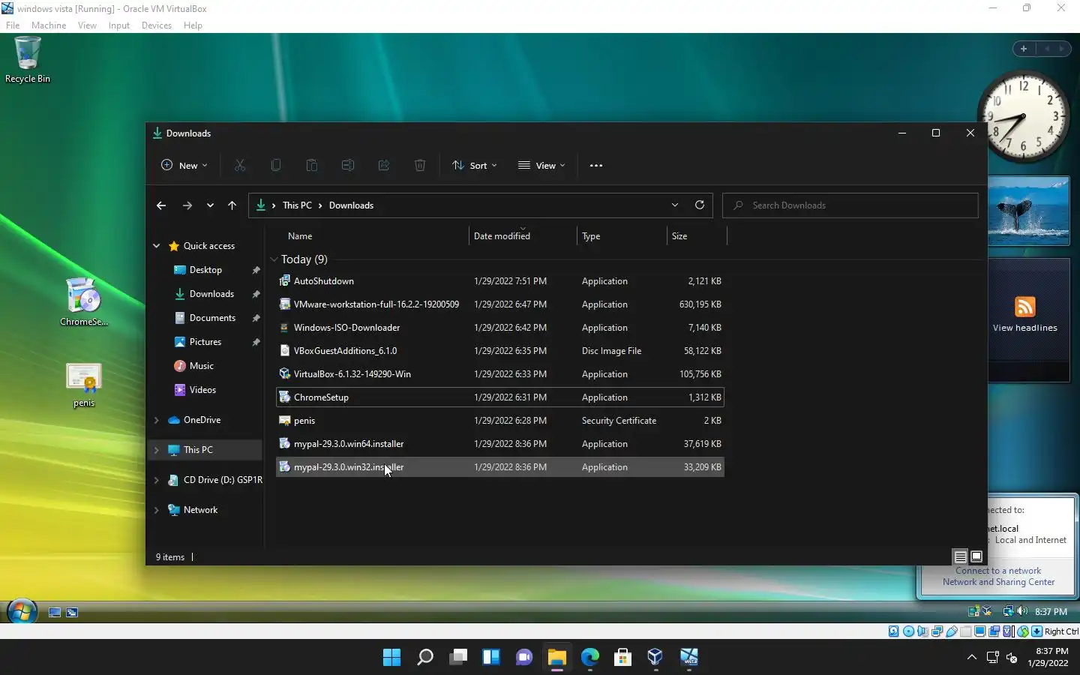1080x675 pixels.
Task: Expand OneDrive tree node arrow
Action: point(157,420)
